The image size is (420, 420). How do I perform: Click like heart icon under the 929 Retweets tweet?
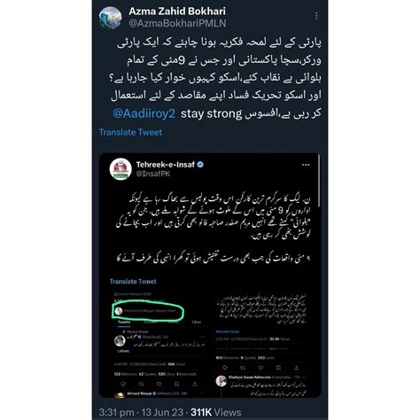click(261, 368)
